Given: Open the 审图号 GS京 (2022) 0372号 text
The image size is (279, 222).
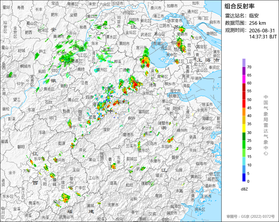Looking at the screenshot, I should coord(250,216).
